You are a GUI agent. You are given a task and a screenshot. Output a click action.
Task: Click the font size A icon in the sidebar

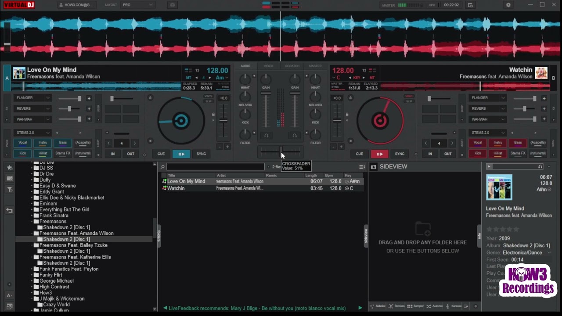click(9, 295)
